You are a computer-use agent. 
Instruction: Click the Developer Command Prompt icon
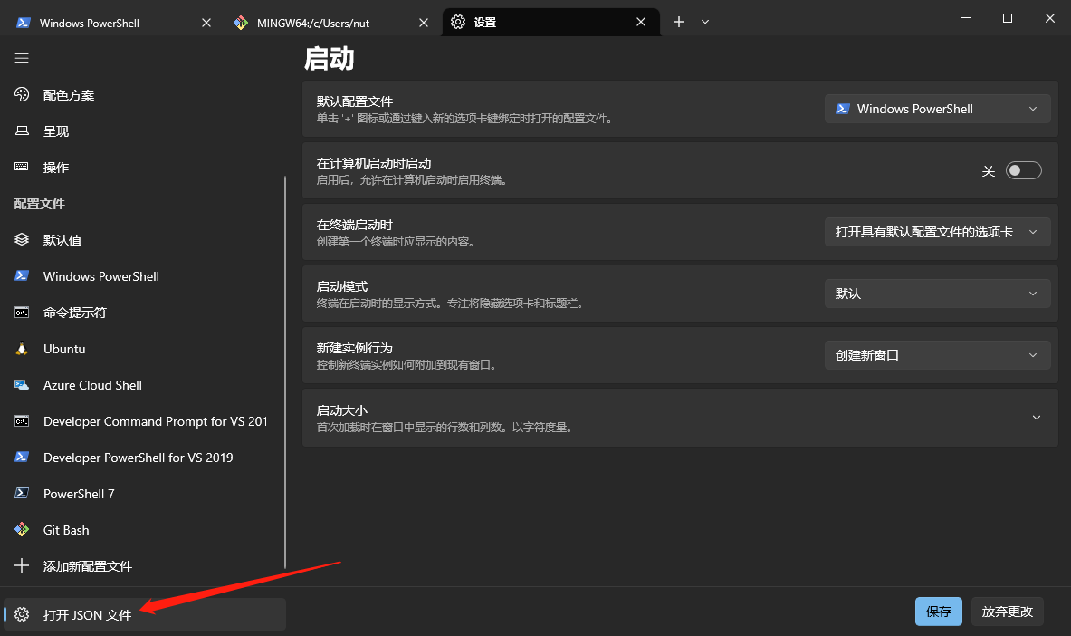(x=22, y=420)
